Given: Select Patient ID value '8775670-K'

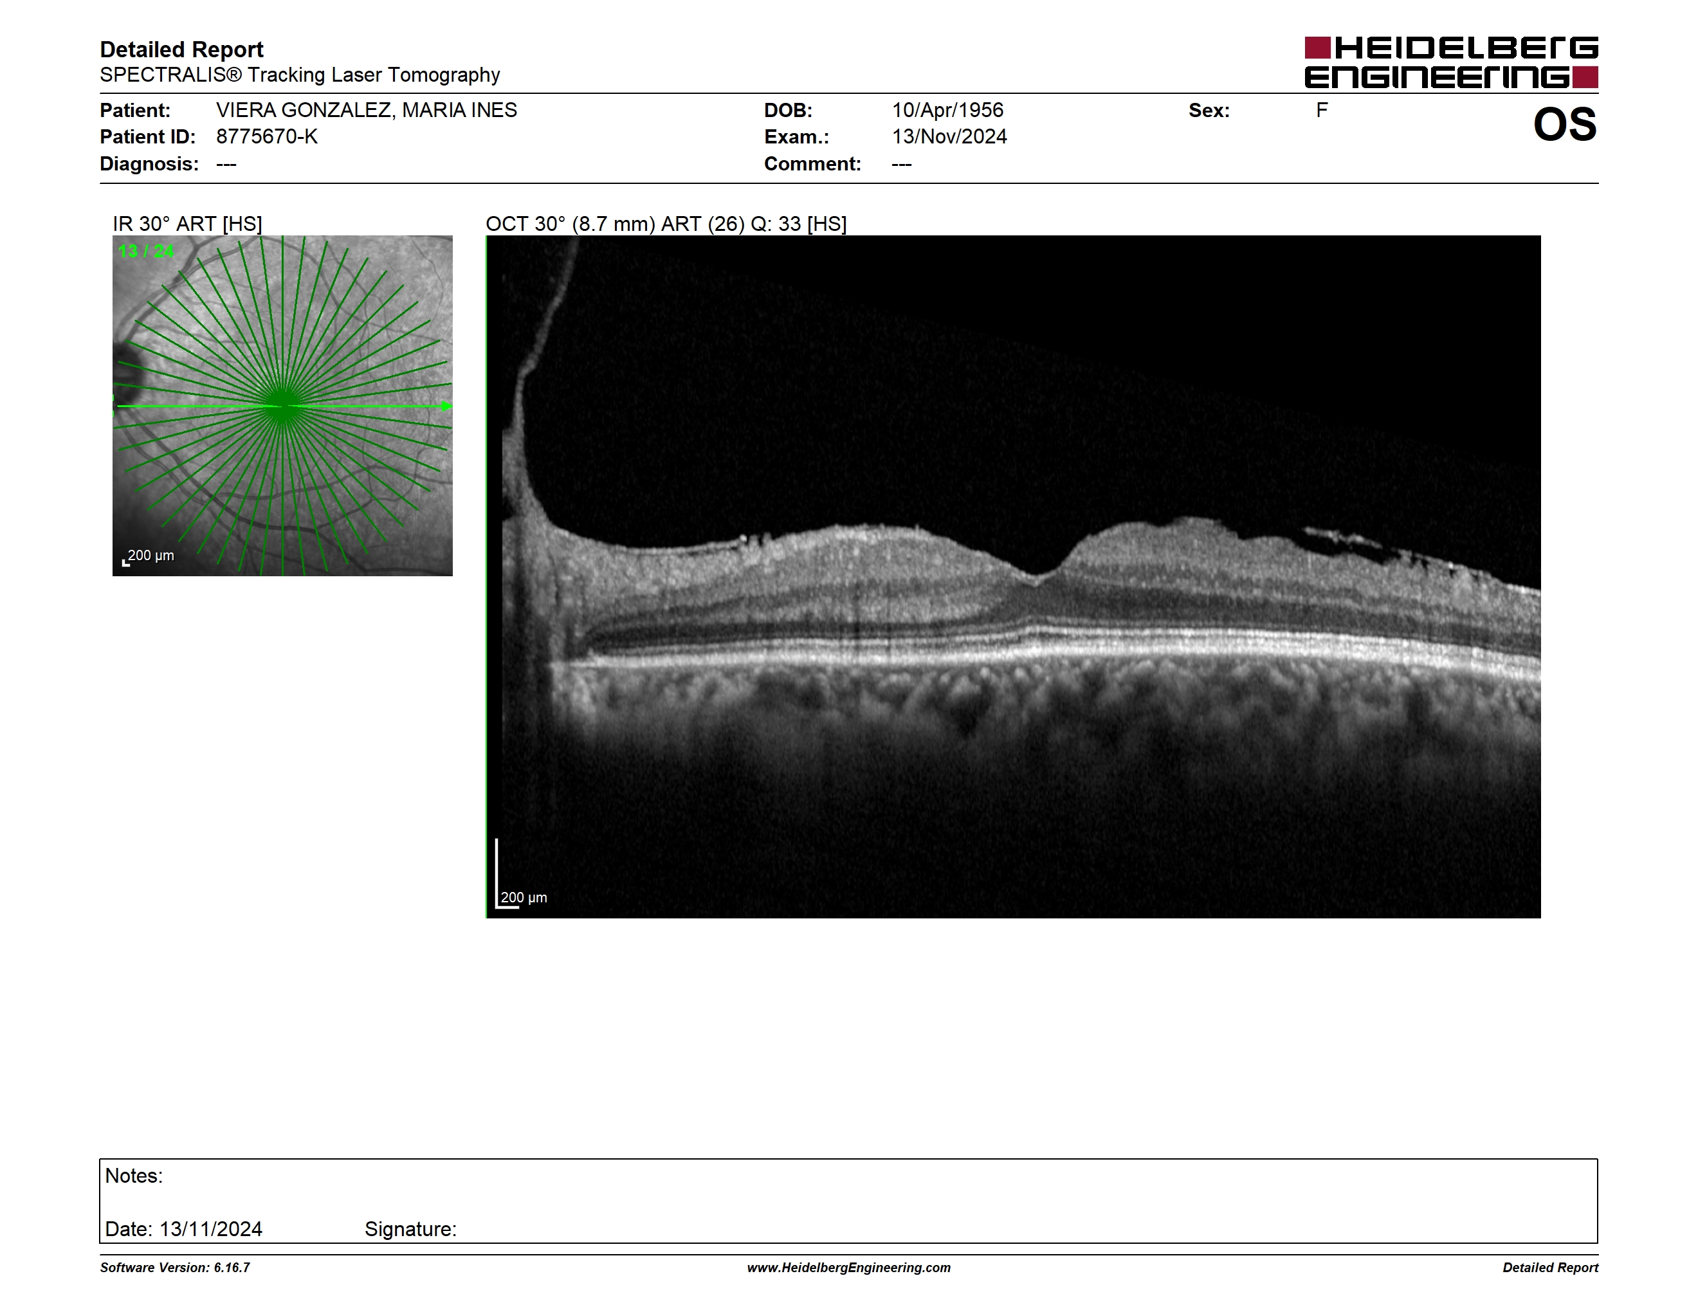Looking at the screenshot, I should pyautogui.click(x=267, y=137).
